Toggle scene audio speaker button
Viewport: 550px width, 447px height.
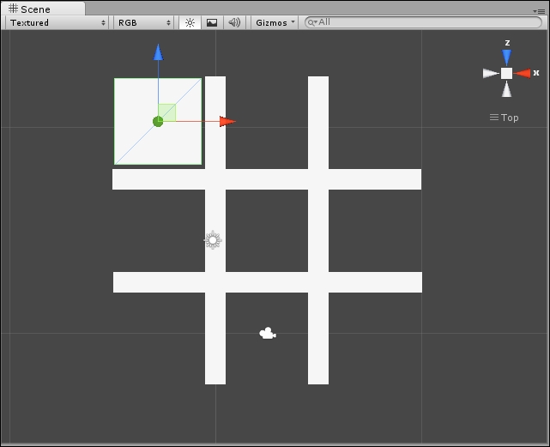click(x=234, y=23)
